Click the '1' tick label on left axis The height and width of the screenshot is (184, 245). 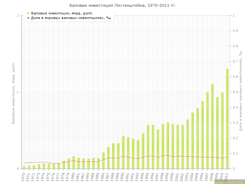coord(17,92)
